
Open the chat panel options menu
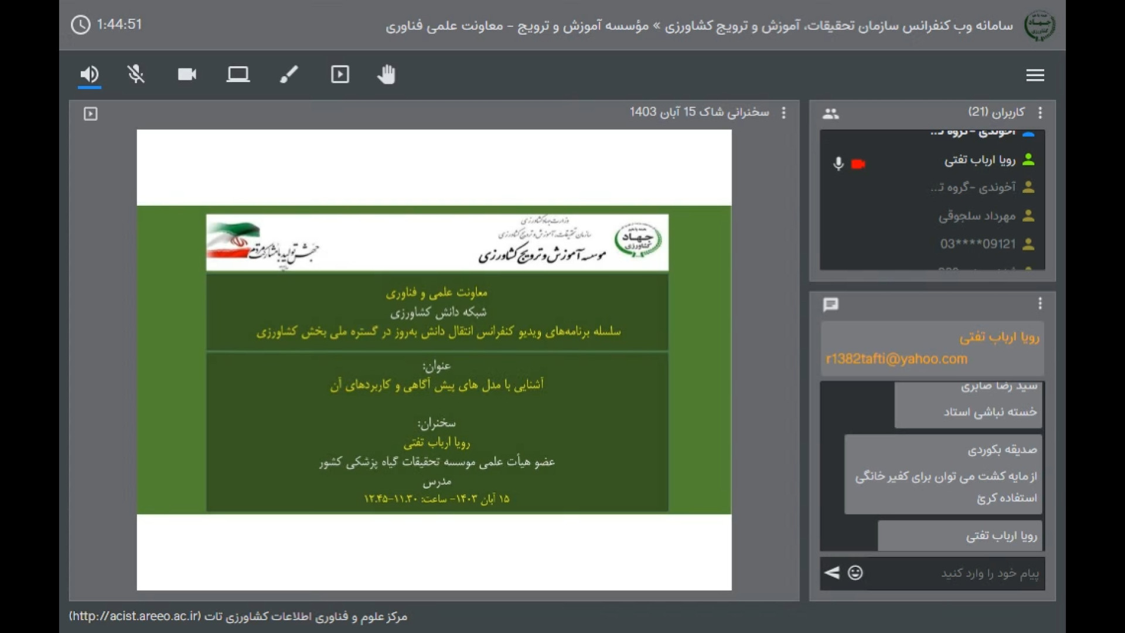click(x=1040, y=304)
